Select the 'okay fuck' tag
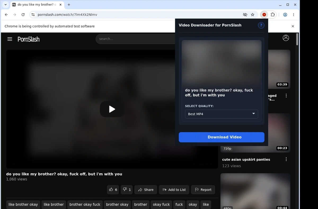The image size is (318, 209). click(x=161, y=205)
